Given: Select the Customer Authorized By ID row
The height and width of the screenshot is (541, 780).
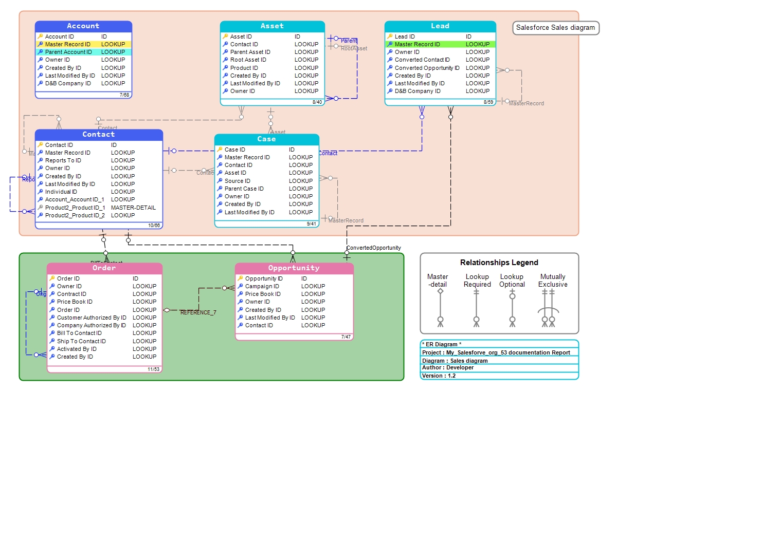Looking at the screenshot, I should pyautogui.click(x=105, y=318).
